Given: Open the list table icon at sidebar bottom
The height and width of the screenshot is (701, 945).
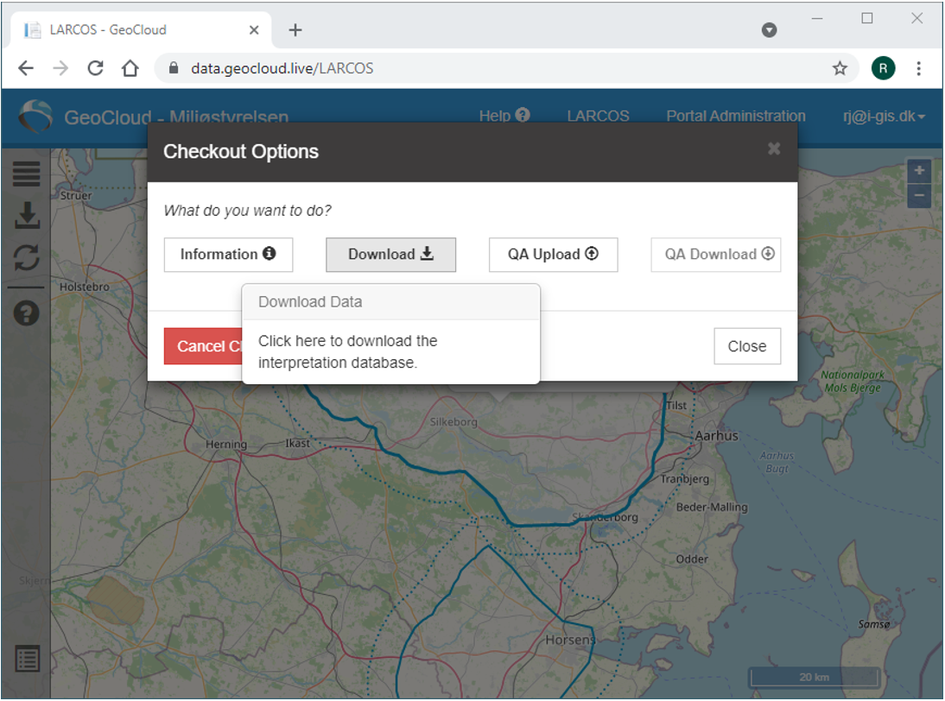Looking at the screenshot, I should (27, 659).
